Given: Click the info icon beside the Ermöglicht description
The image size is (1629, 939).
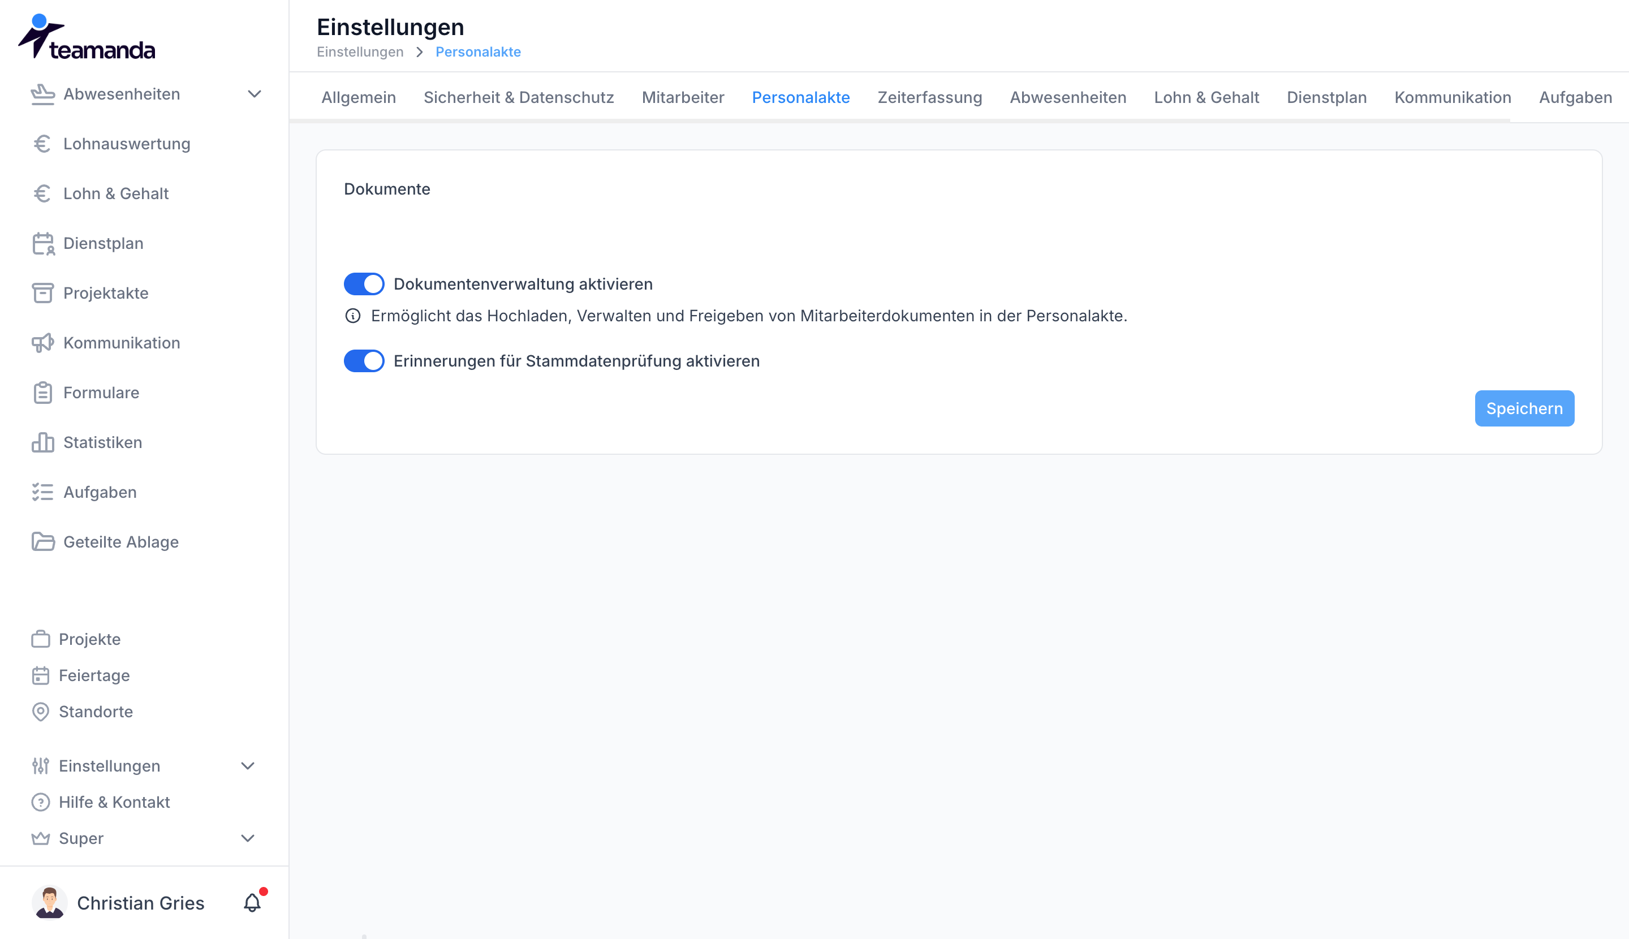Looking at the screenshot, I should (353, 316).
